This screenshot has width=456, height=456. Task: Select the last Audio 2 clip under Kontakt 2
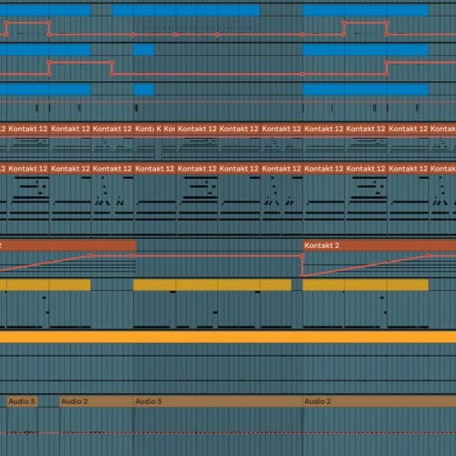(x=379, y=401)
